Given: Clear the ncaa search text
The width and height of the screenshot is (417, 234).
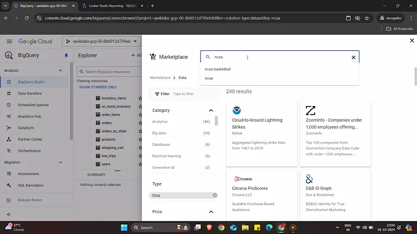Looking at the screenshot, I should tap(353, 57).
